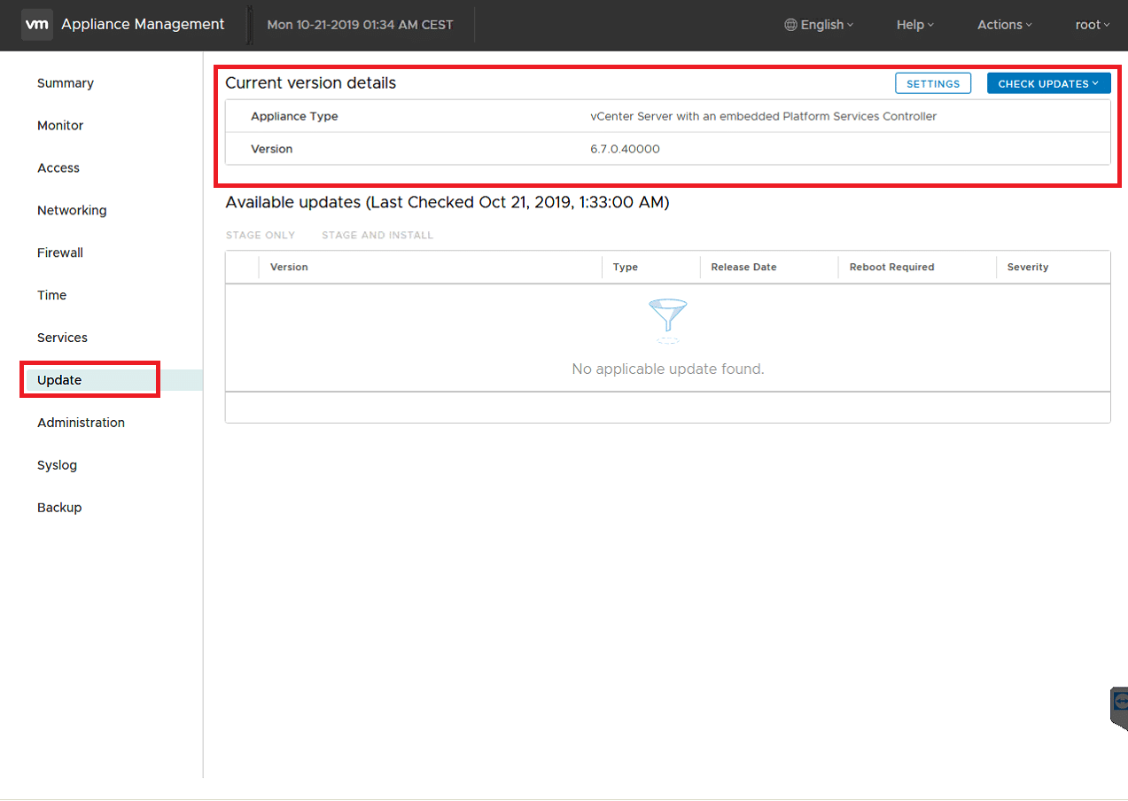Open the Backup page
Viewport: 1128px width, 801px height.
59,509
